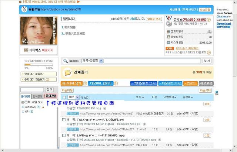Sort the list by 올린이 column
The height and width of the screenshot is (152, 237).
coord(188,97)
